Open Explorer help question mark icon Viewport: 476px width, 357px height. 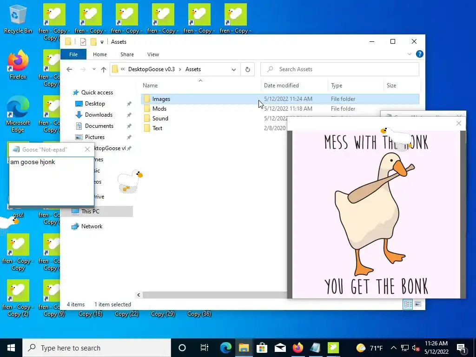[x=420, y=54]
